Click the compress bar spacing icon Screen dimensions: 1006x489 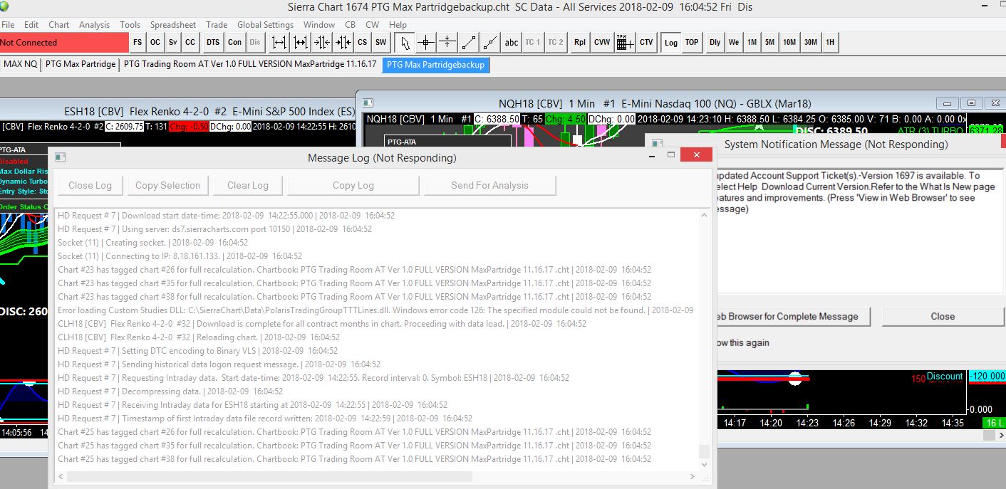[322, 43]
